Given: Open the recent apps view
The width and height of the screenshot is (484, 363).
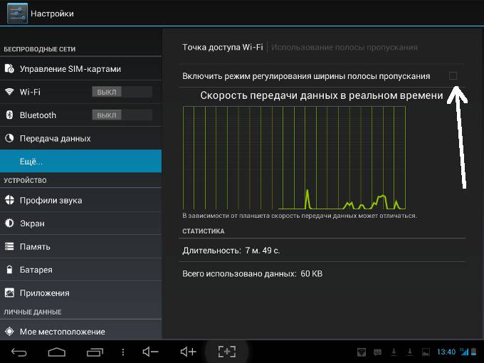Looking at the screenshot, I should click(x=95, y=352).
